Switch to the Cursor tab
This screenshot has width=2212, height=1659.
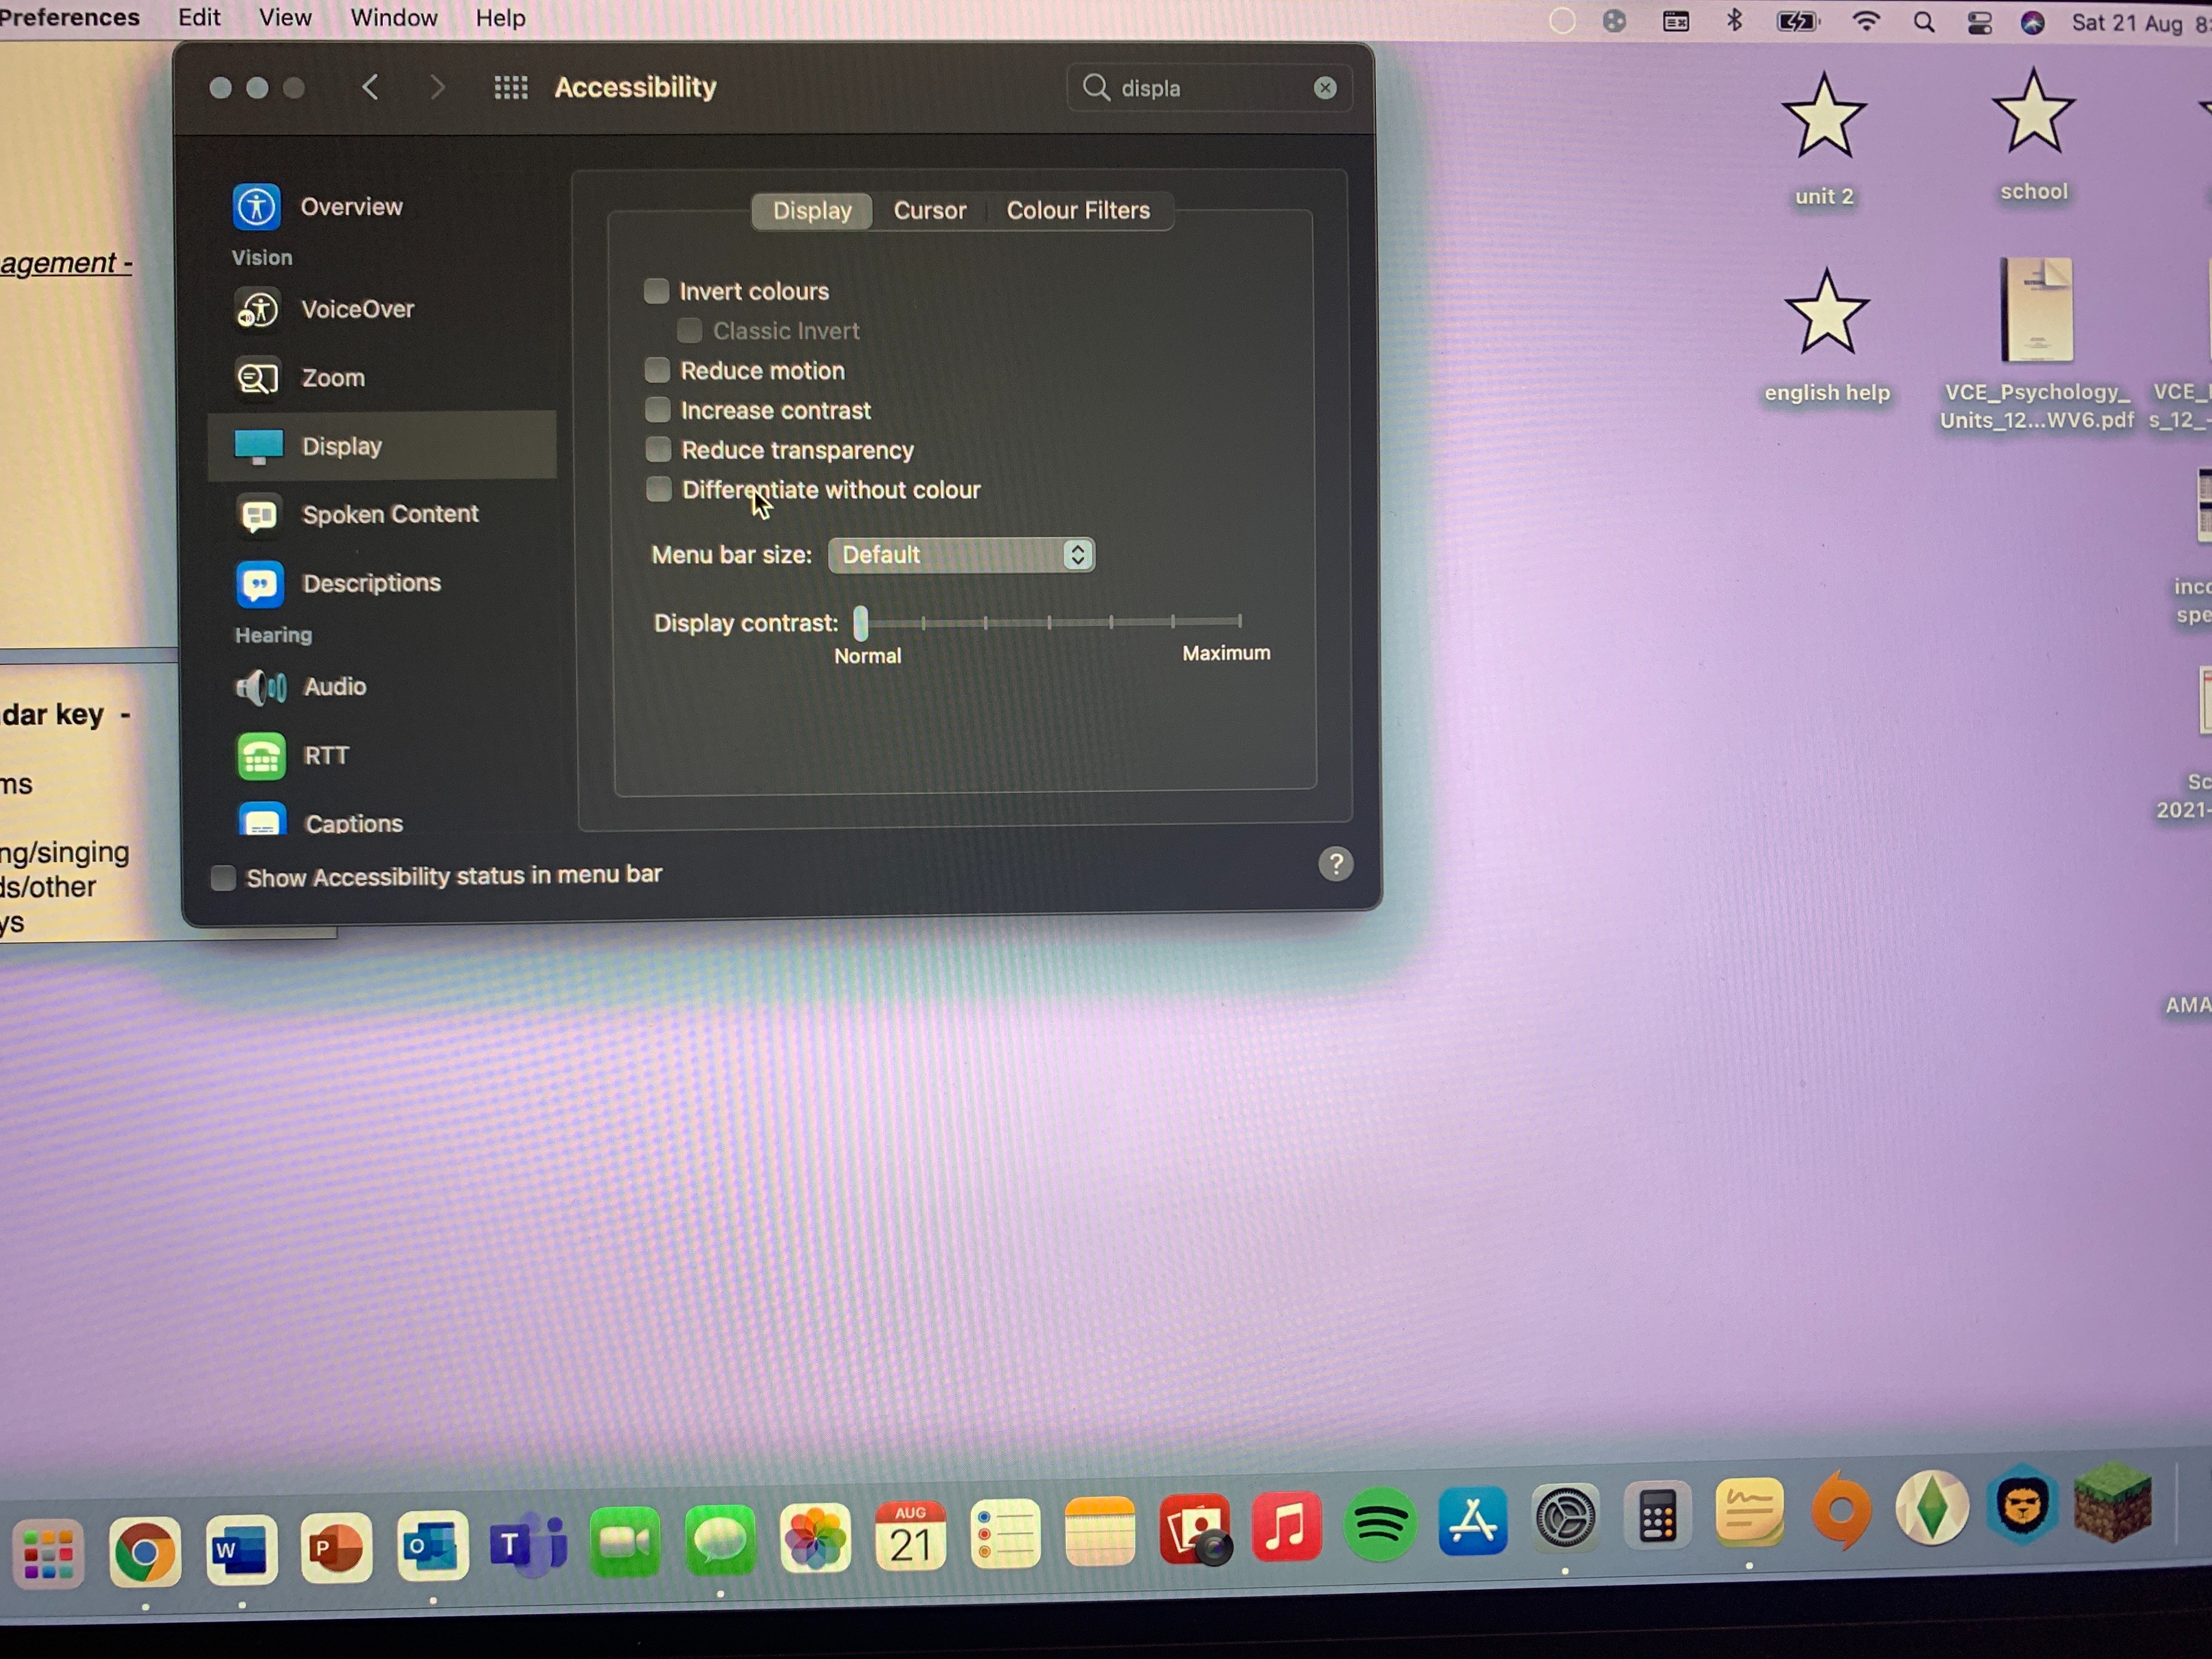tap(929, 211)
